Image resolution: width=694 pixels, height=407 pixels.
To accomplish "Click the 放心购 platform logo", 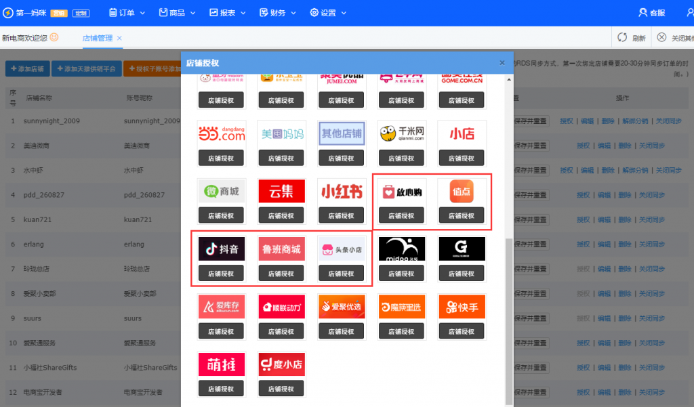I will [x=402, y=191].
